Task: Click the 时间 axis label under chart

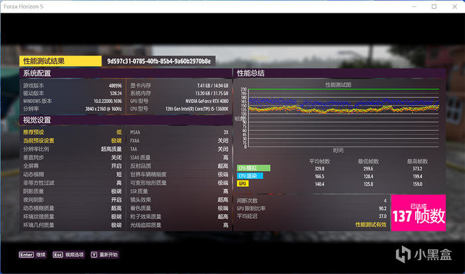Action: pyautogui.click(x=338, y=150)
